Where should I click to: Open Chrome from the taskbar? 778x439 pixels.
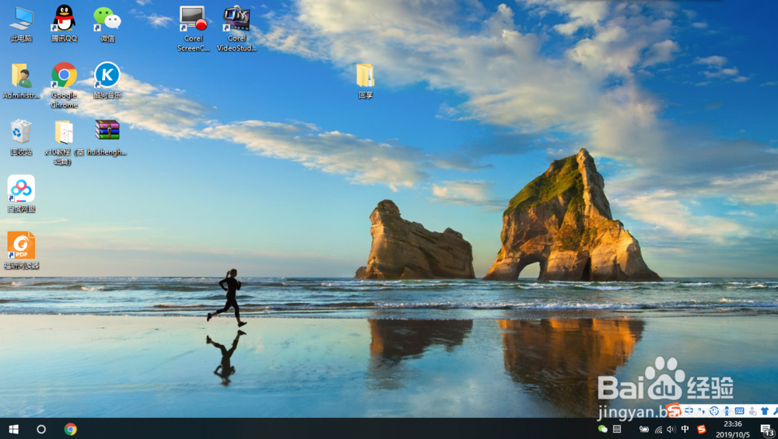click(71, 429)
